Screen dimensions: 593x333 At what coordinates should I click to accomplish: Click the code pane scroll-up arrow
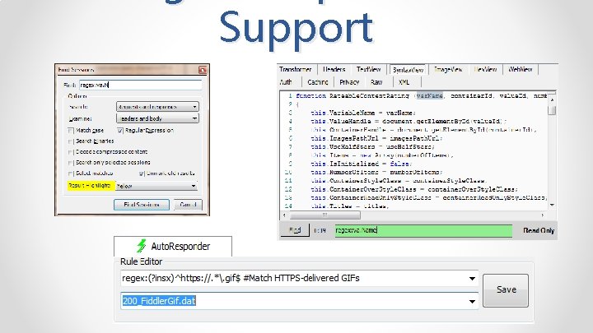[552, 99]
